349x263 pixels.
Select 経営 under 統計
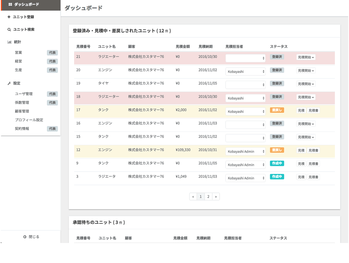pos(18,61)
